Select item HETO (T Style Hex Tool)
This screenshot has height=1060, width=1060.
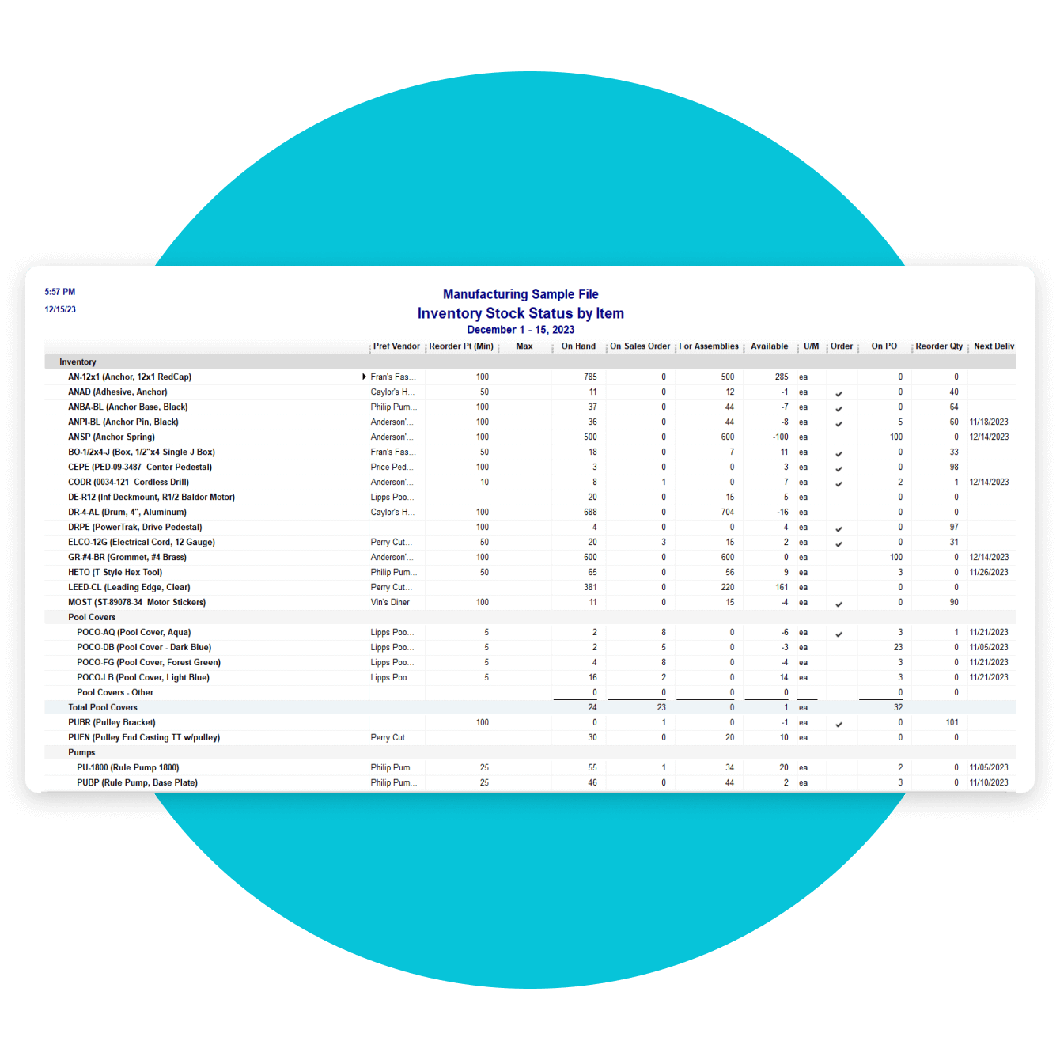(x=115, y=572)
